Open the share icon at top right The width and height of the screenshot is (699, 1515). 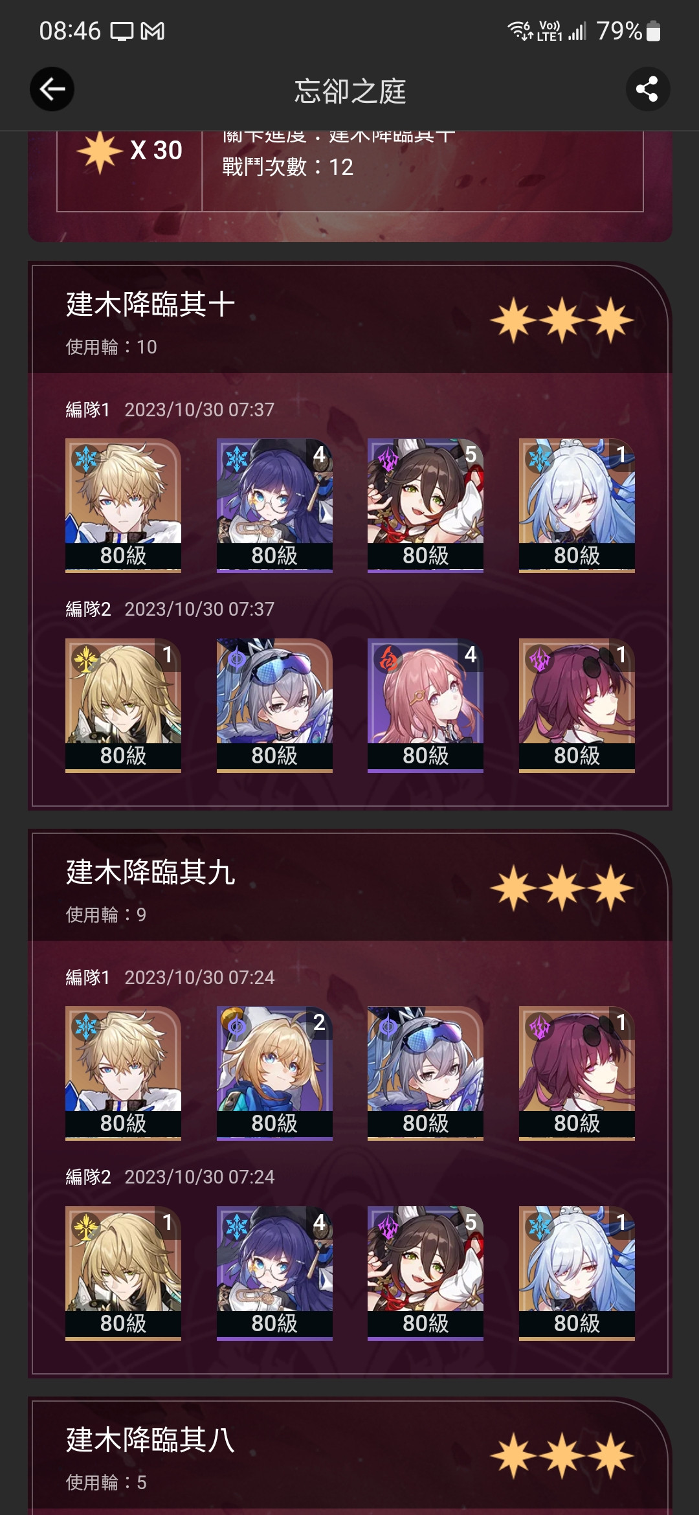pos(647,89)
